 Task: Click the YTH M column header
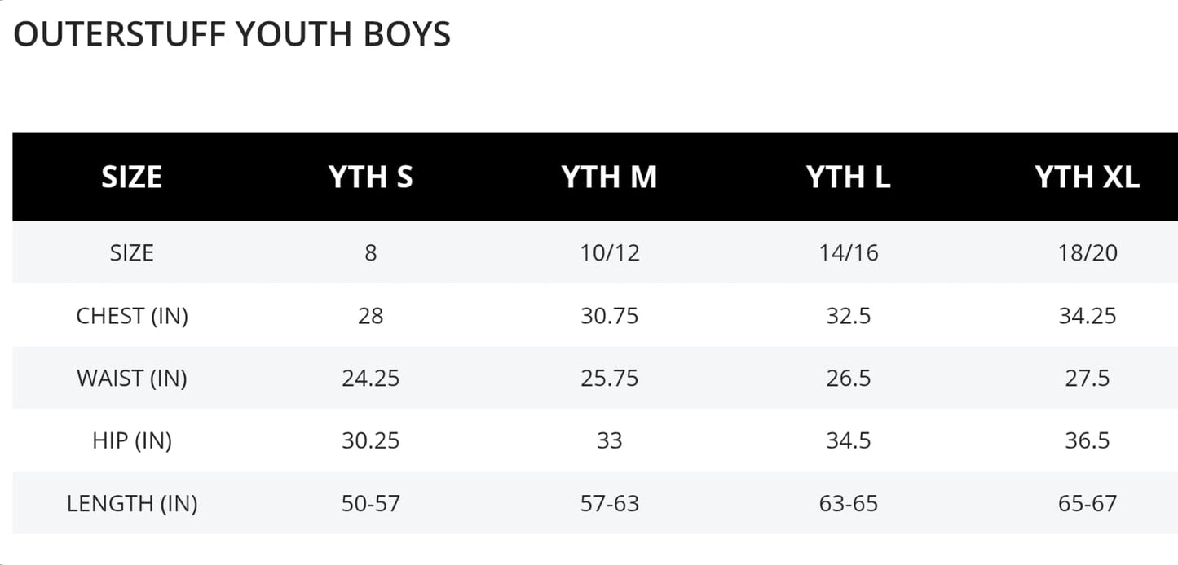tap(609, 177)
